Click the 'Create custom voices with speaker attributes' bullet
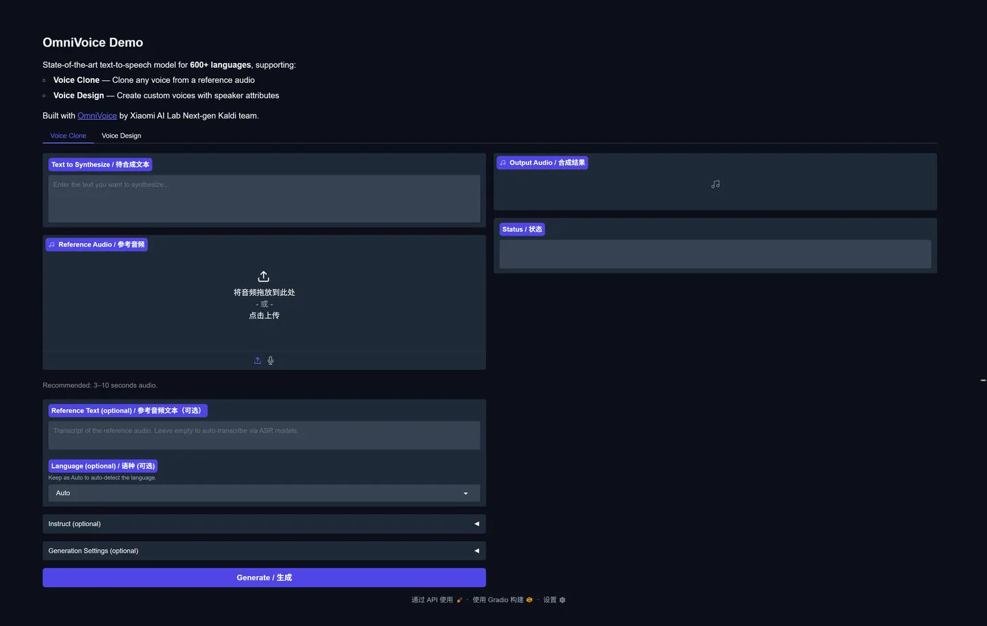Screen dimensions: 987x626 click(167, 96)
